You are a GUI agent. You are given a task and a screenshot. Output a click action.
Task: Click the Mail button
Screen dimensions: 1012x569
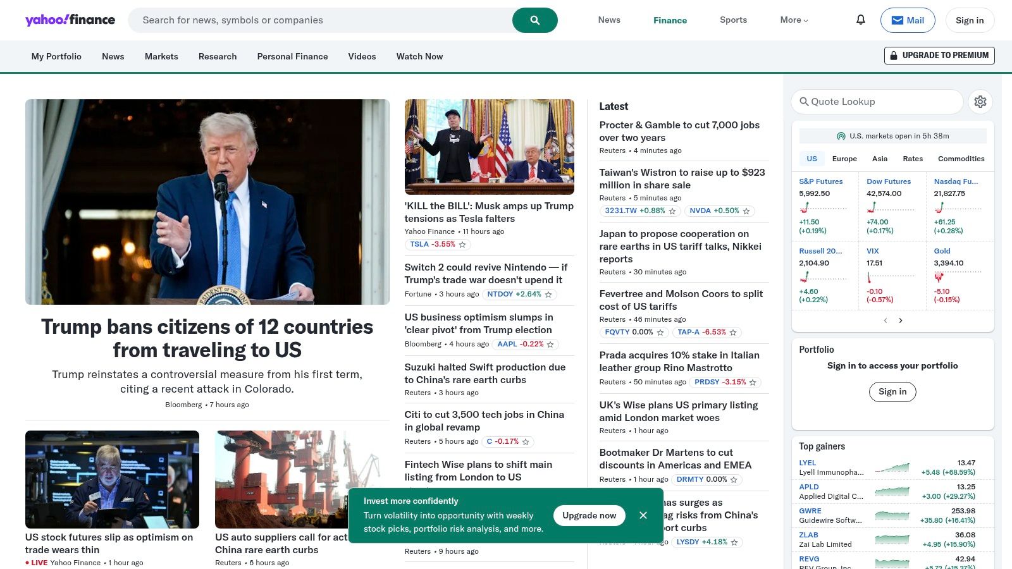908,20
